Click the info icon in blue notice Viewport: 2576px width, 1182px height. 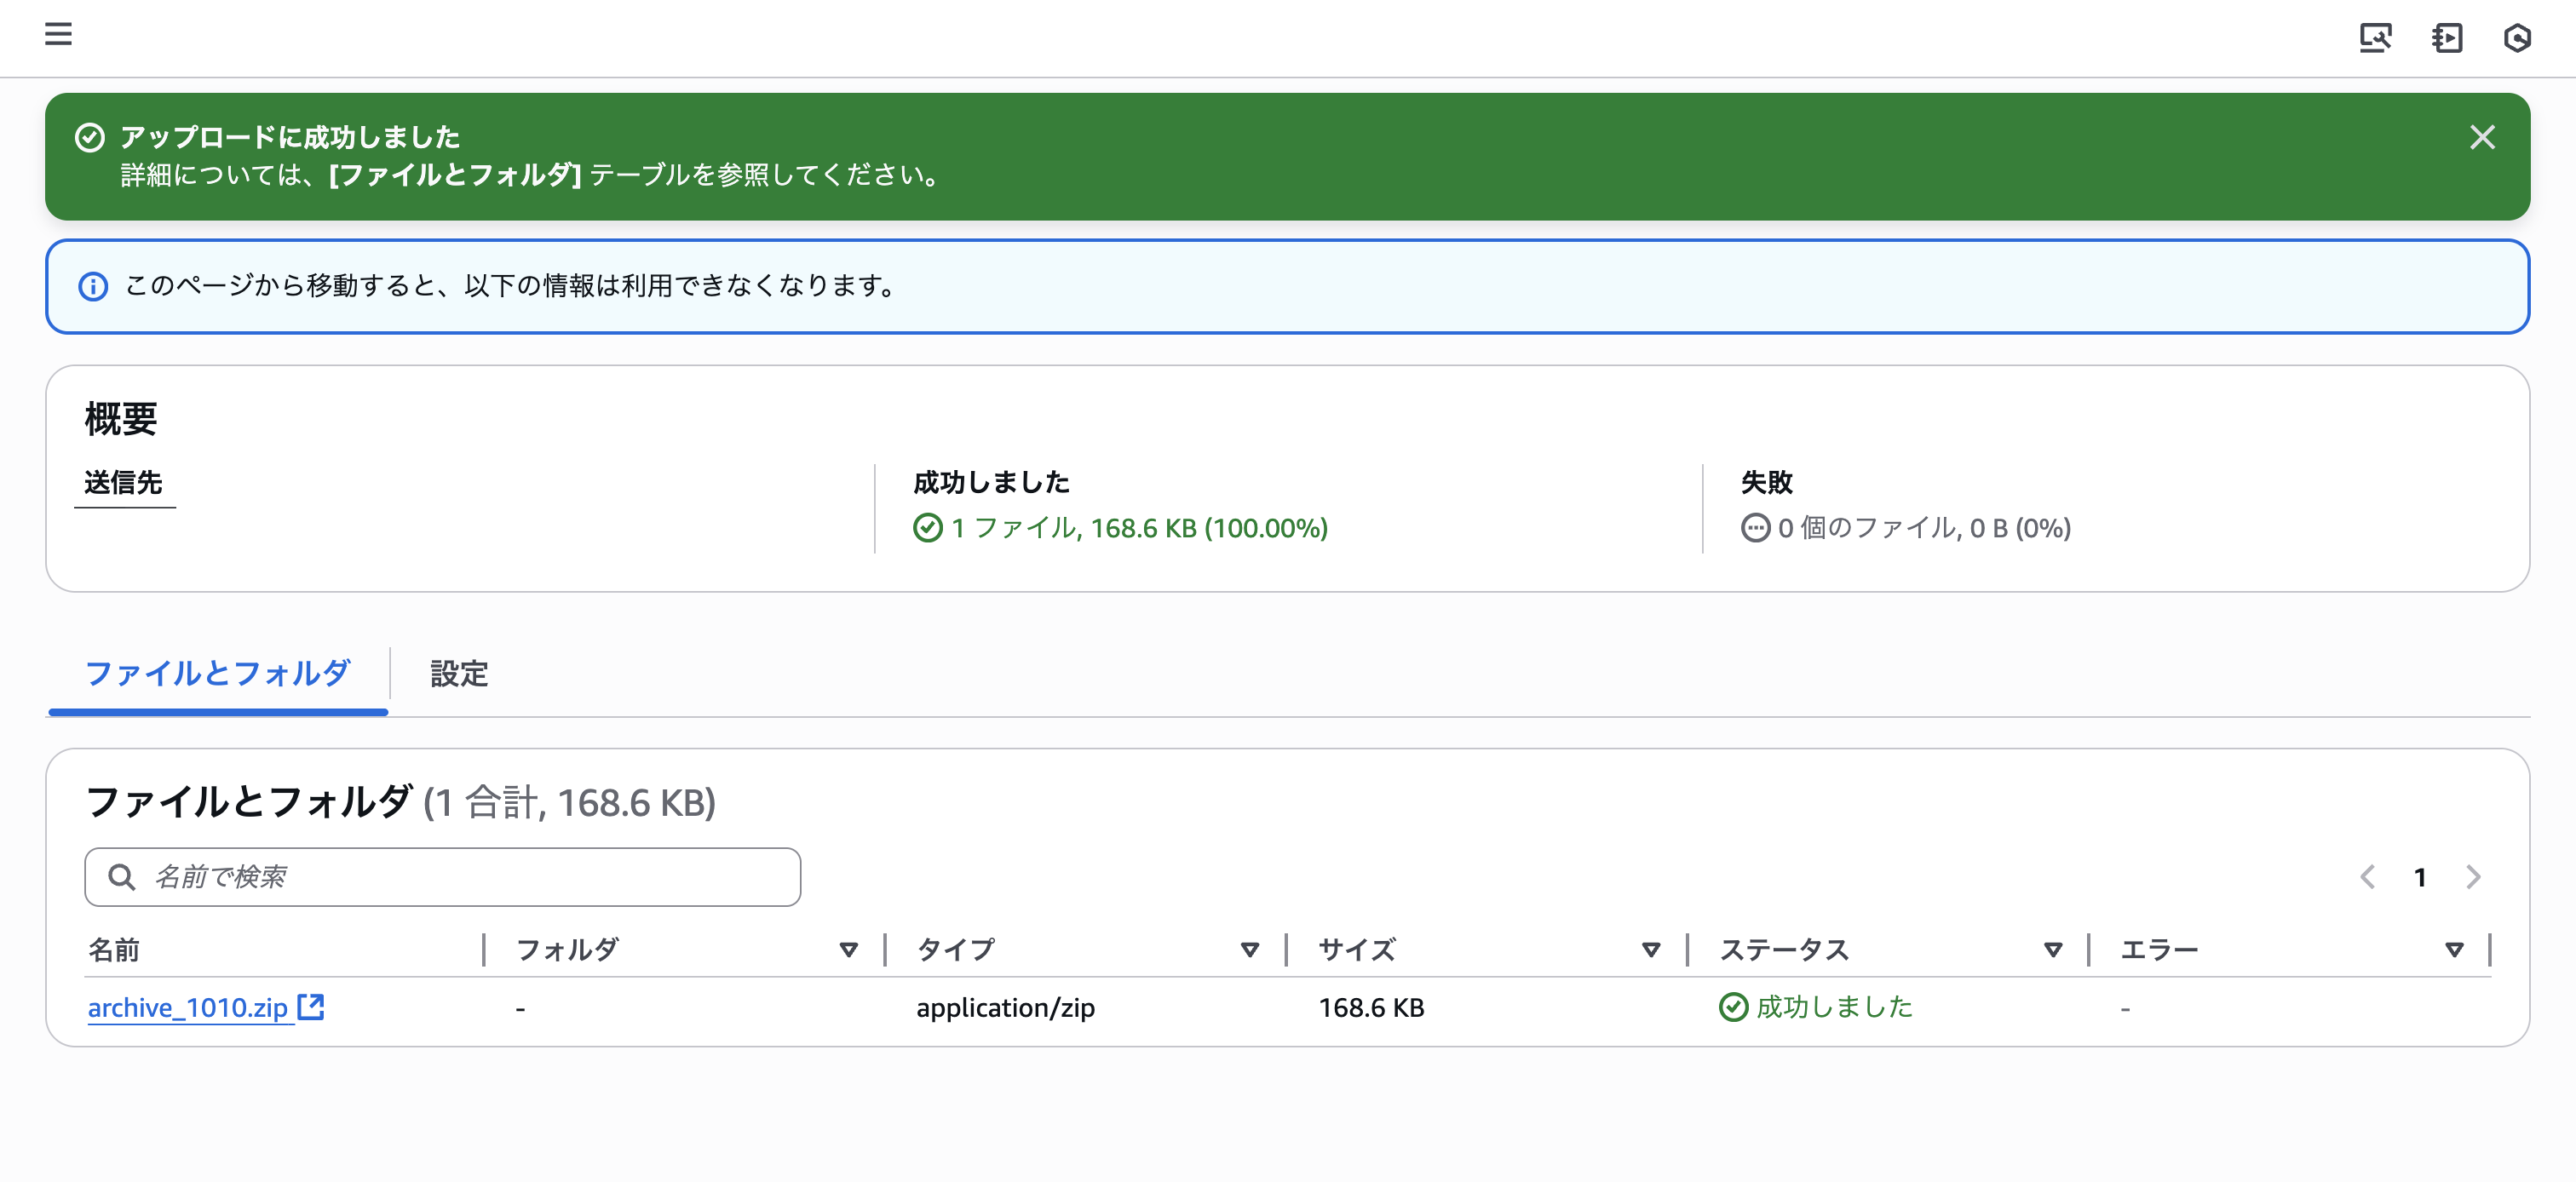pyautogui.click(x=93, y=286)
